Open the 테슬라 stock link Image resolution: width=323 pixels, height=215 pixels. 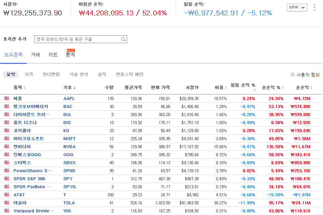click(x=20, y=203)
